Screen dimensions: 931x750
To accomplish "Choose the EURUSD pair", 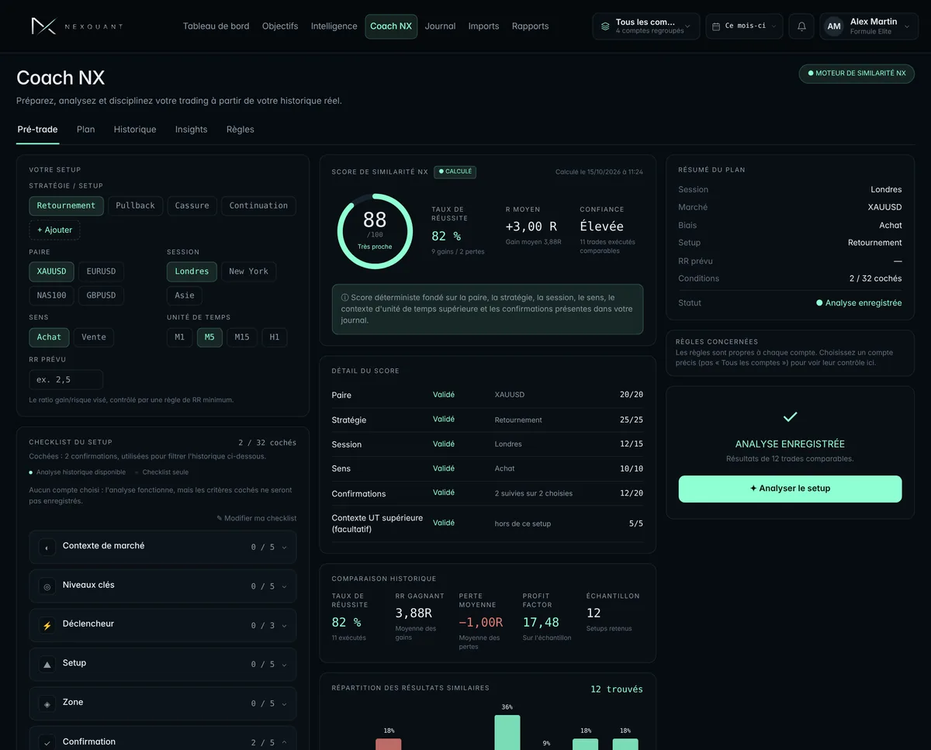I will pos(101,271).
